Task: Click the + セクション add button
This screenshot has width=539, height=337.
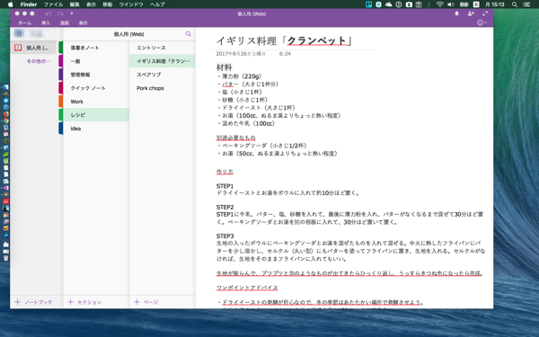Action: click(84, 302)
